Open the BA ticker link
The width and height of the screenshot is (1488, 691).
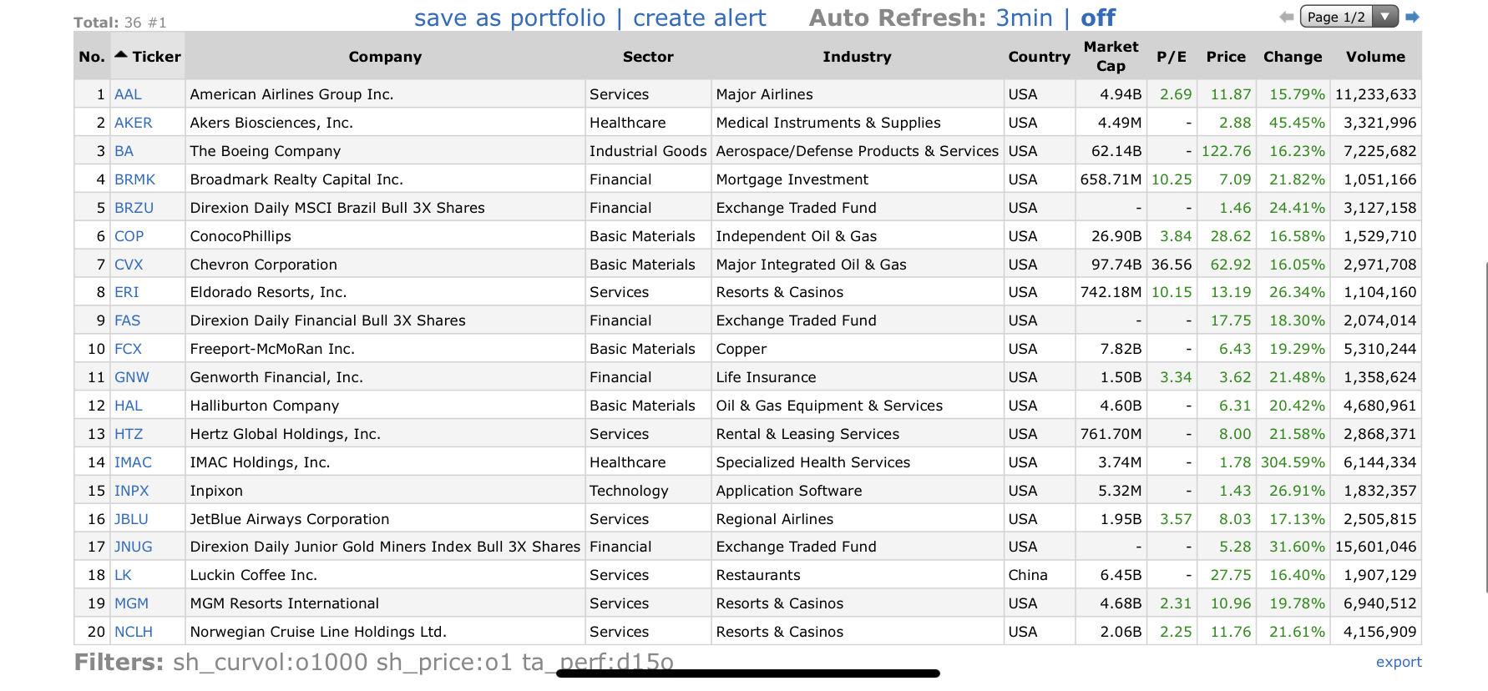coord(124,151)
